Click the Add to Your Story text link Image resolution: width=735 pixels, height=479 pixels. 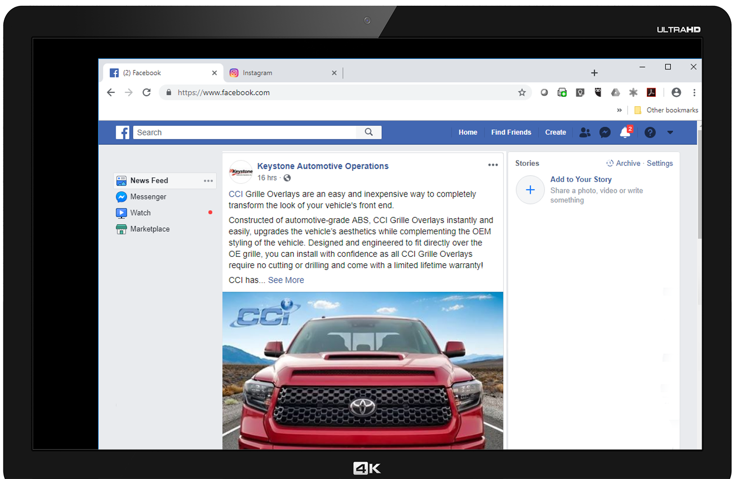[581, 180]
